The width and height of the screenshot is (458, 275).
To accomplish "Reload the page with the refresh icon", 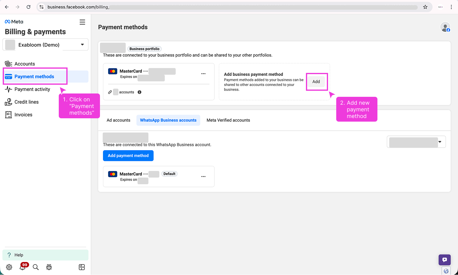I will [28, 7].
